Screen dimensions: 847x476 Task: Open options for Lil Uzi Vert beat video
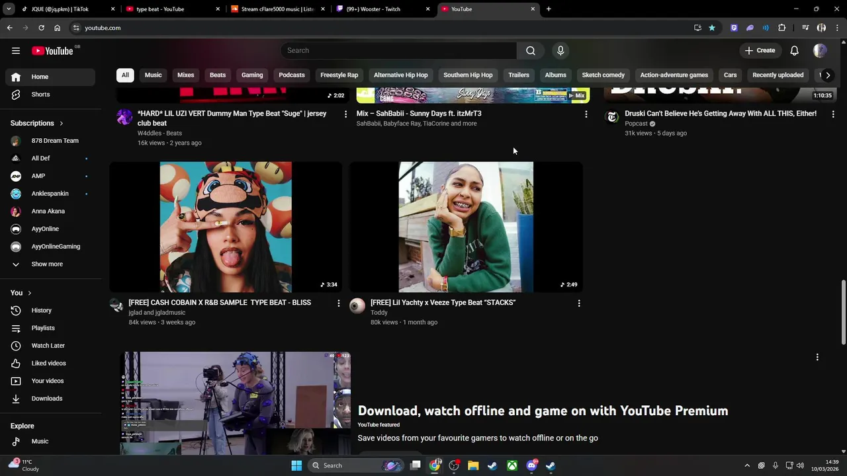[345, 114]
